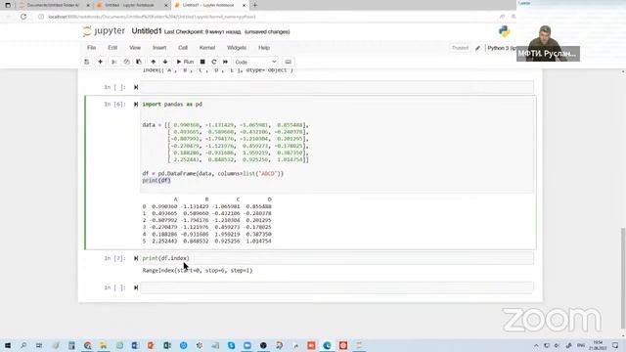Screen dimensions: 626x352
Task: Open the File menu
Action: click(91, 48)
